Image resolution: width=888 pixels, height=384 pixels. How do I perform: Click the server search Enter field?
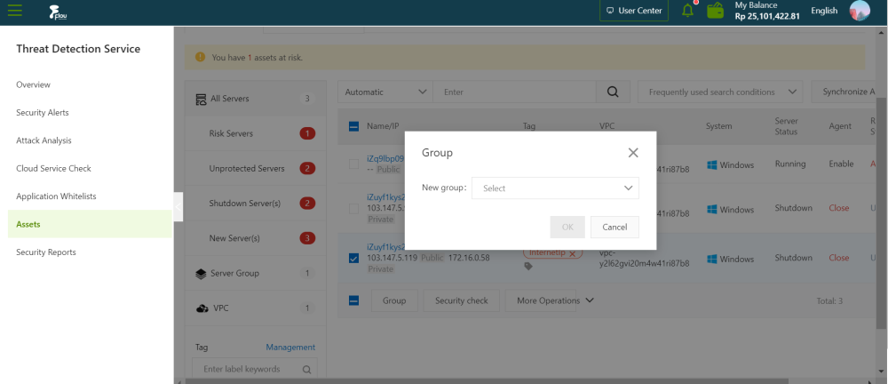[514, 92]
